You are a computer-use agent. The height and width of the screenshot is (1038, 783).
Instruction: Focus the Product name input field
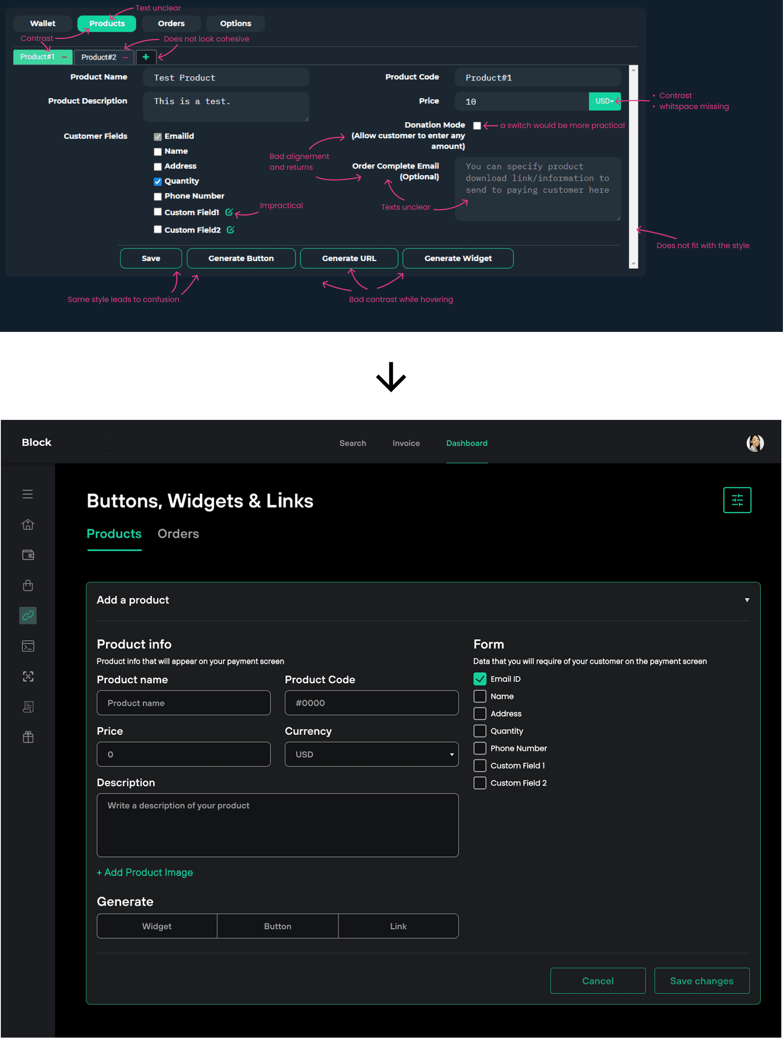(184, 702)
